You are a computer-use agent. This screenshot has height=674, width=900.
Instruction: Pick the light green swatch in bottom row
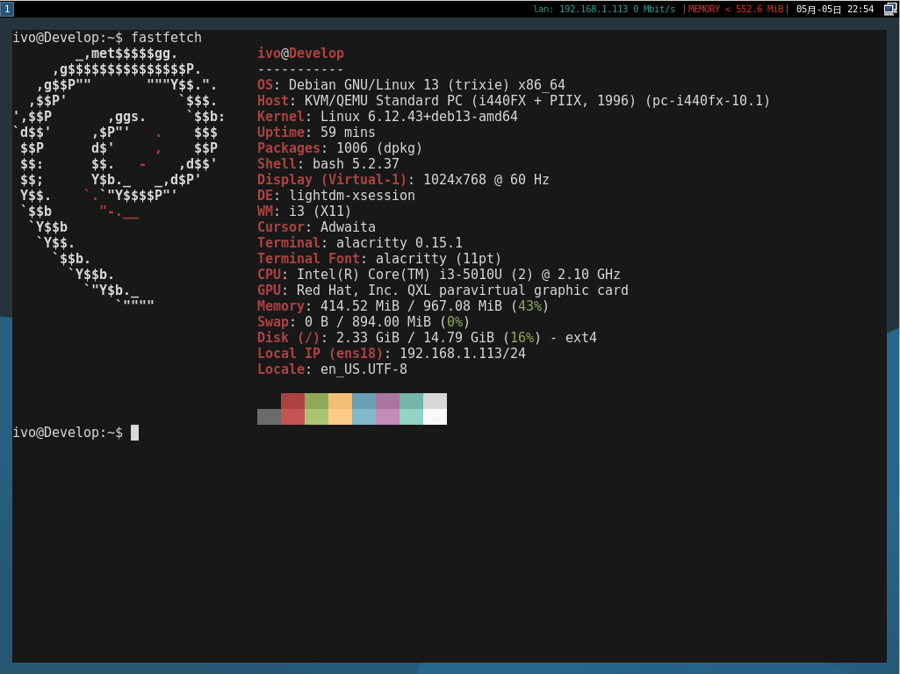[x=316, y=417]
